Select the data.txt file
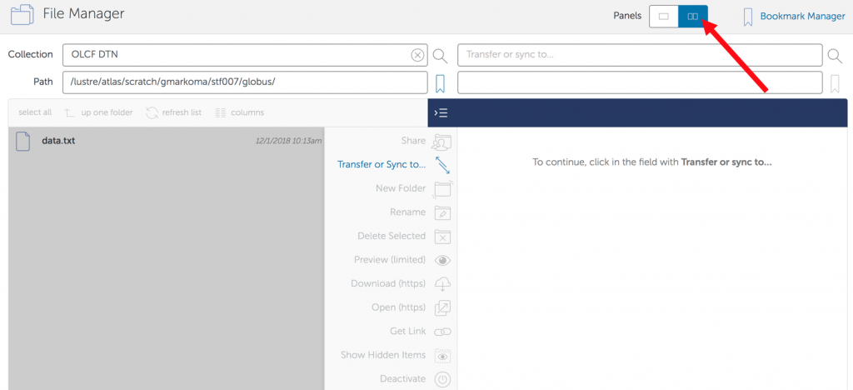The width and height of the screenshot is (853, 390). [x=58, y=141]
